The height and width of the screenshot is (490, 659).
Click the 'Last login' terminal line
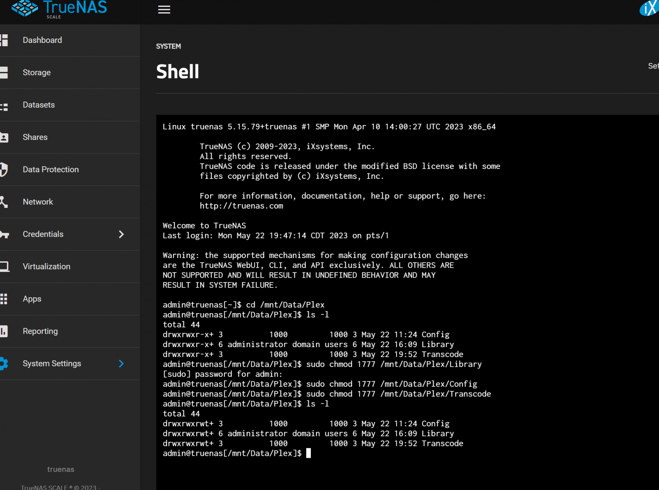click(276, 236)
